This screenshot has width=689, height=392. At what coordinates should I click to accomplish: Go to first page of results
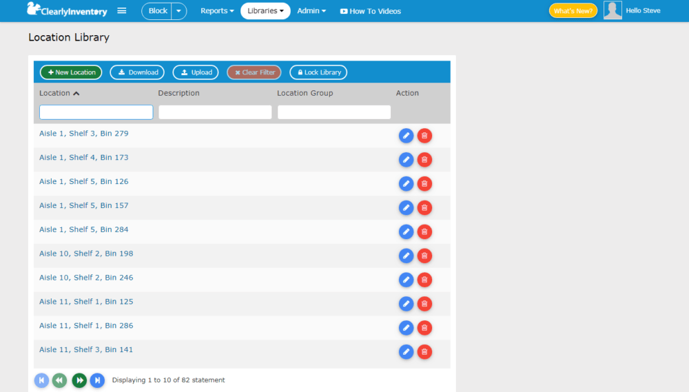point(42,380)
